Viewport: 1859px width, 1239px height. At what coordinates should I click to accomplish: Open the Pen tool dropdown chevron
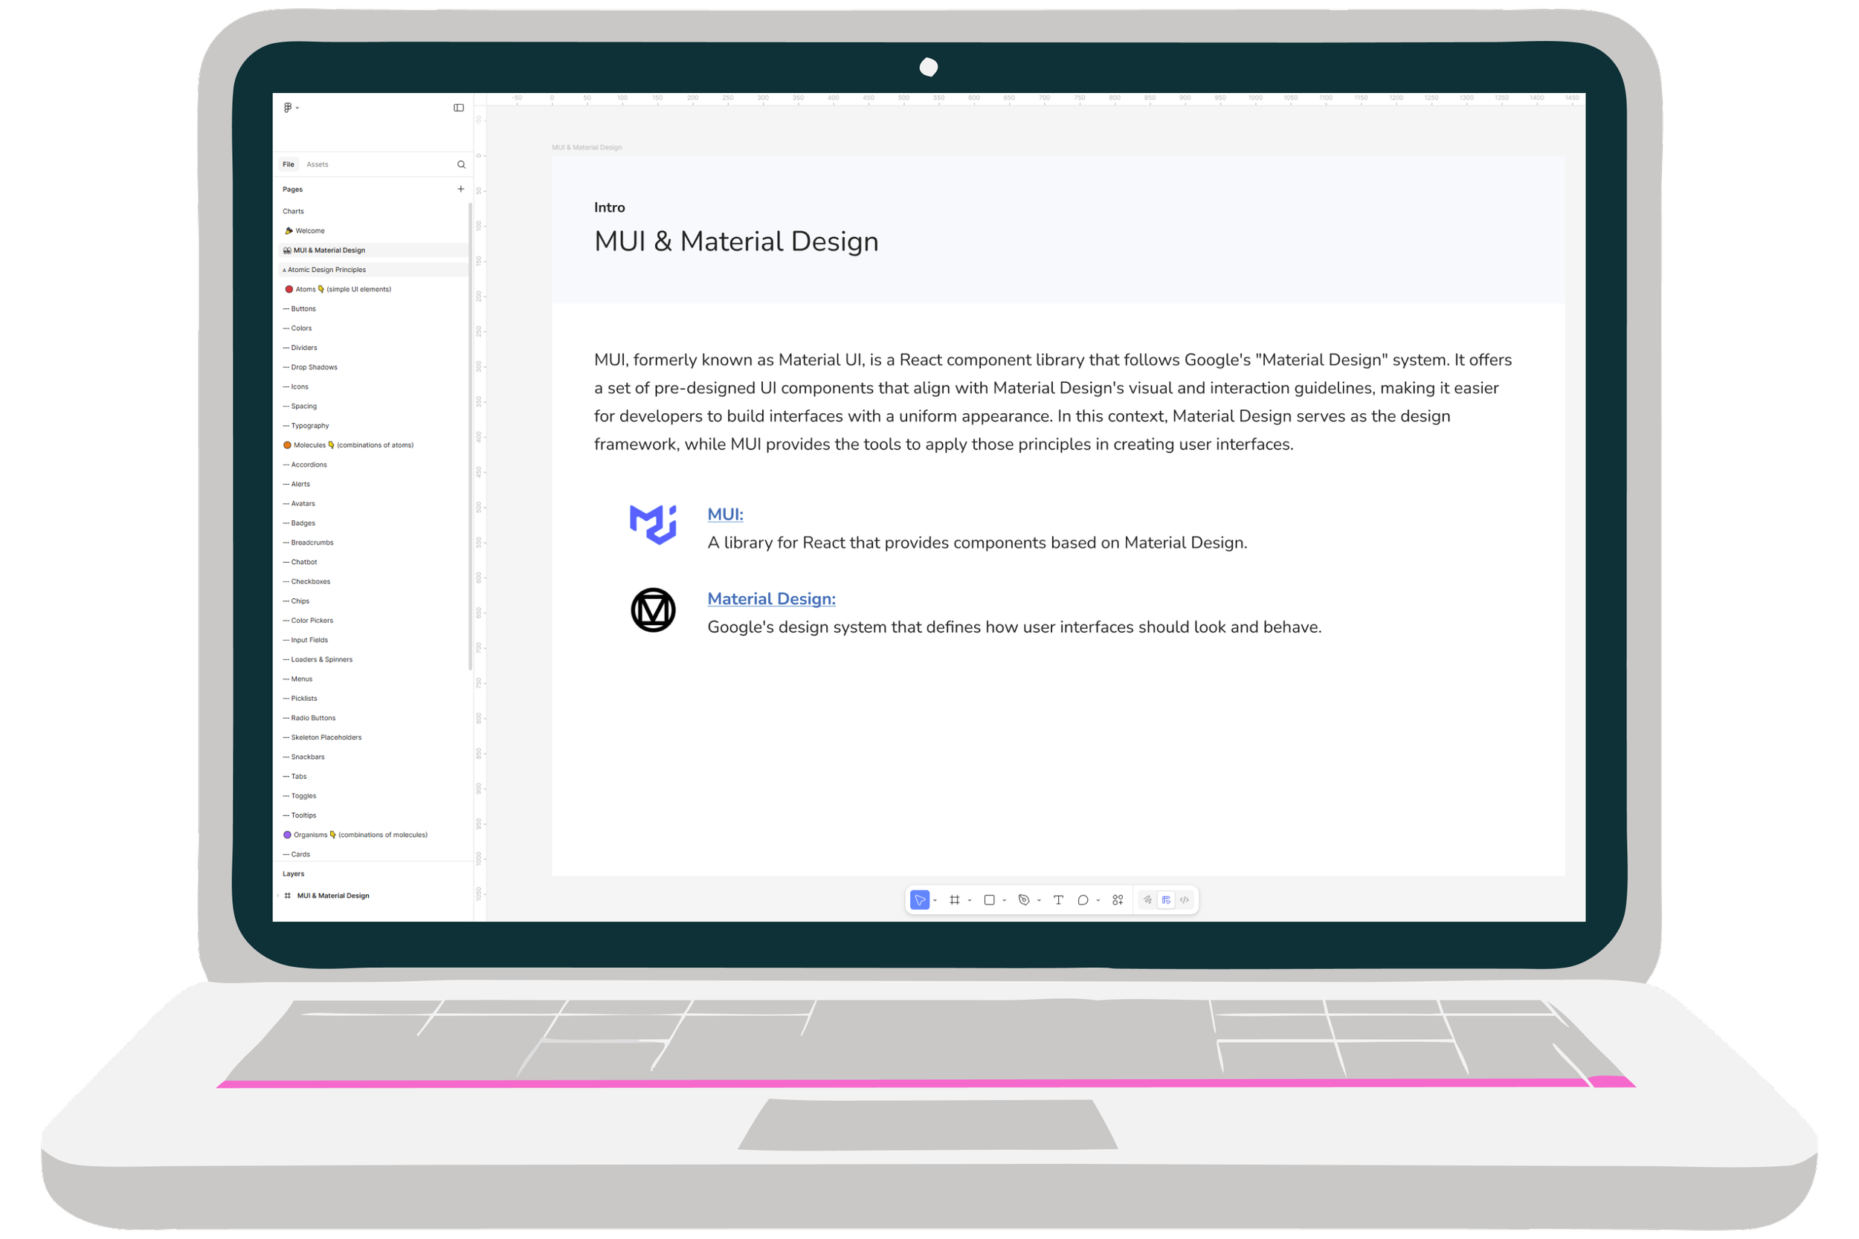coord(1039,899)
